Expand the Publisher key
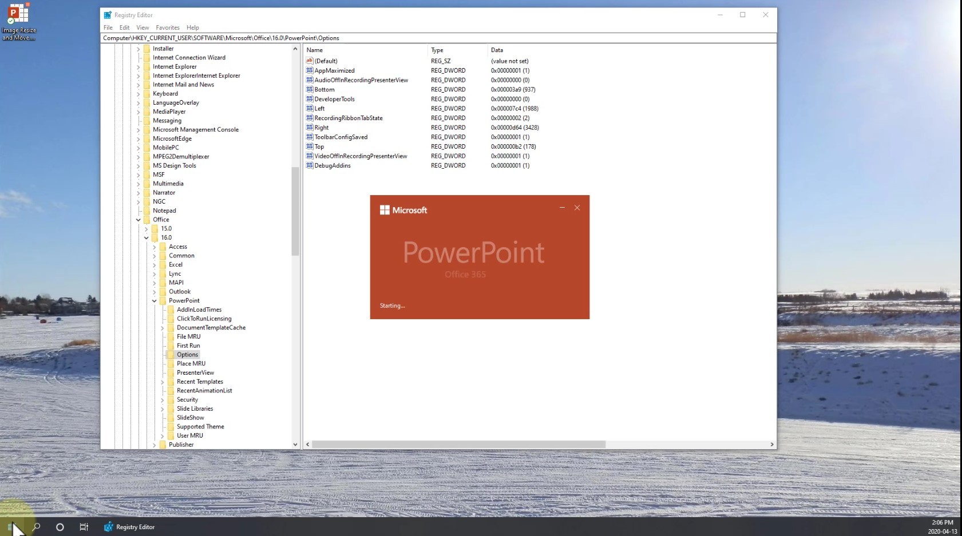 coord(155,444)
